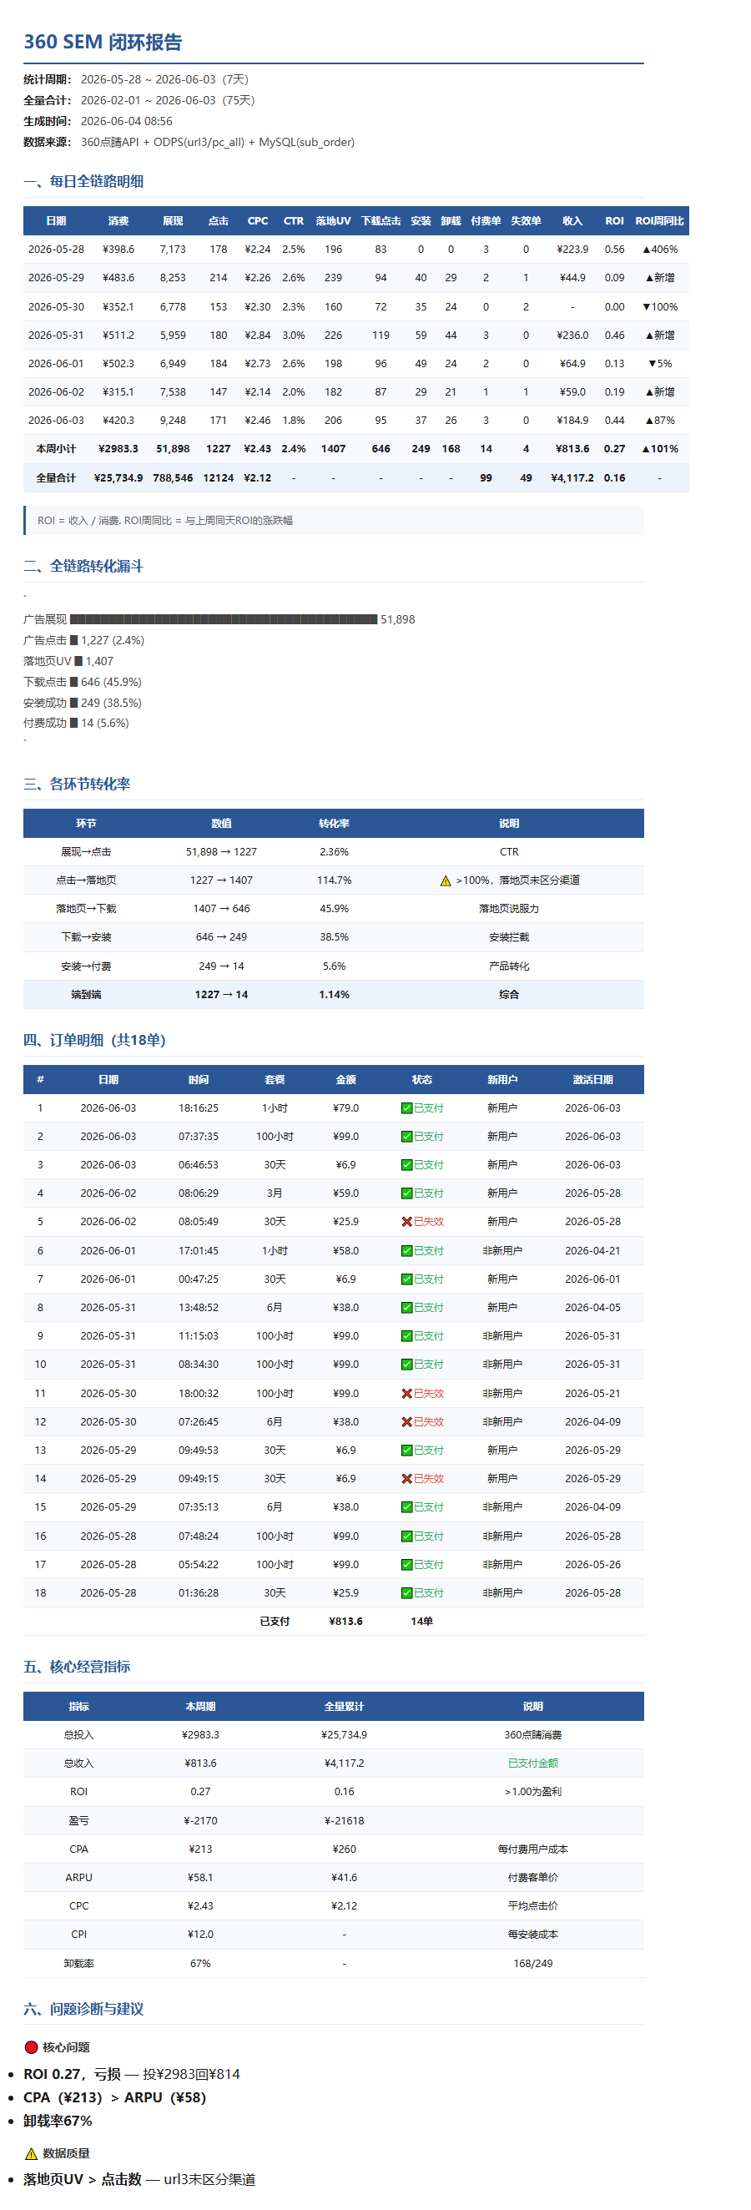Image resolution: width=751 pixels, height=2210 pixels.
Task: Click the bullet 落地页UV > 点击数
Action: (83, 2179)
